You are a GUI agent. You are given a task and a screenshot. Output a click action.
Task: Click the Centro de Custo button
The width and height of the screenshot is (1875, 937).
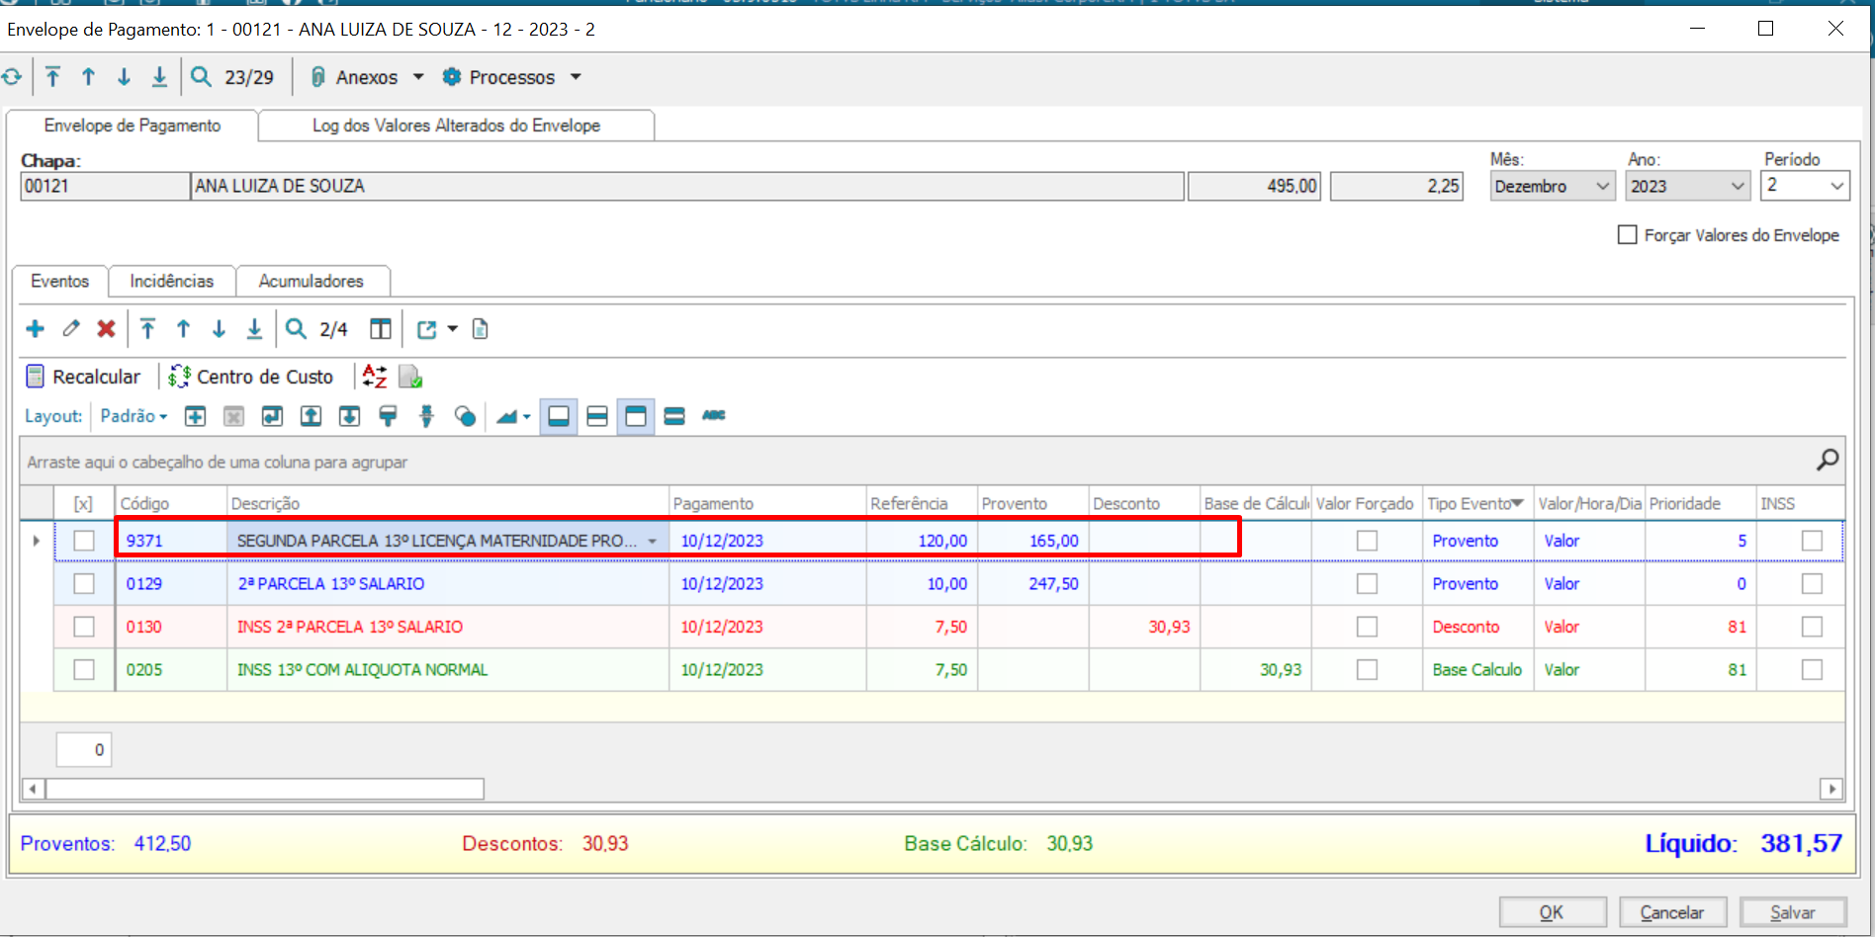(251, 377)
